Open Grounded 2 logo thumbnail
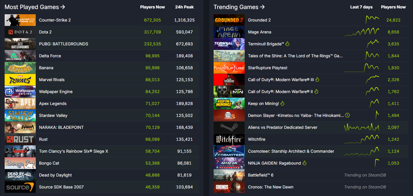Image resolution: width=413 pixels, height=196 pixels. tap(229, 20)
